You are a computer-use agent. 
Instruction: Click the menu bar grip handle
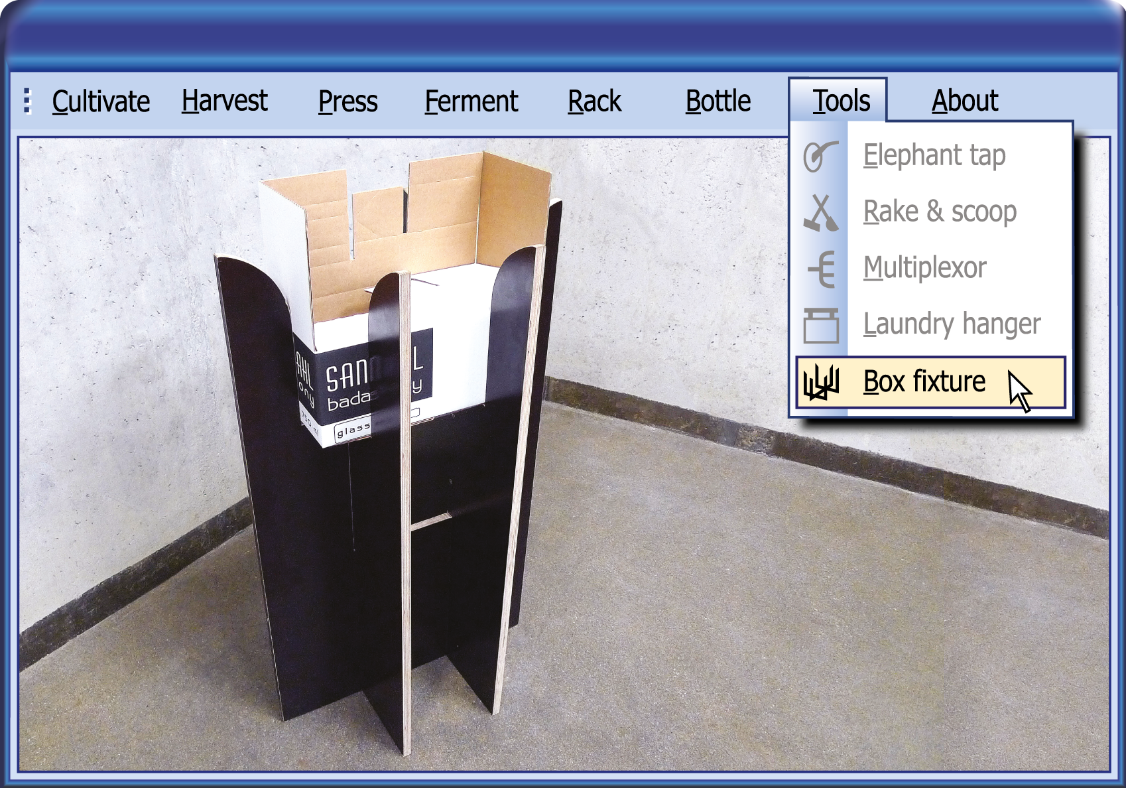27,101
